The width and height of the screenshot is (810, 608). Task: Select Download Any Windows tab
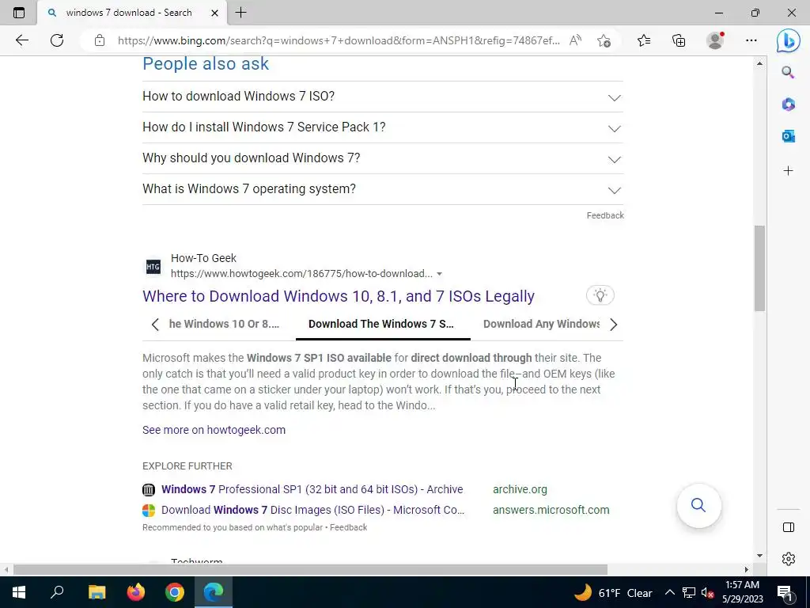pos(541,324)
